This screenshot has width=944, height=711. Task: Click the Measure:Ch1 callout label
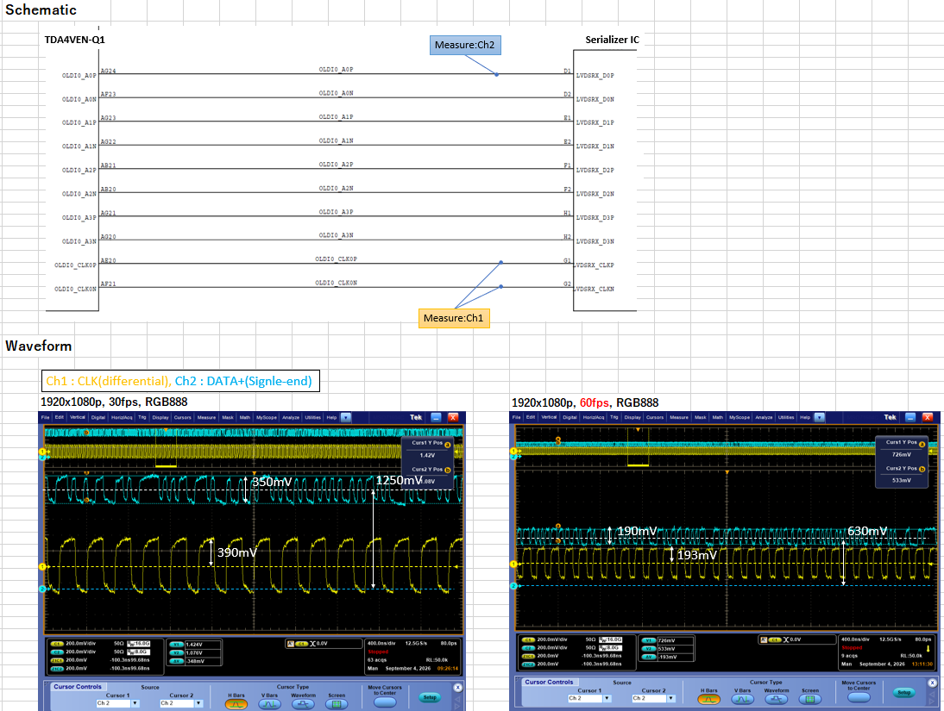[x=454, y=318]
